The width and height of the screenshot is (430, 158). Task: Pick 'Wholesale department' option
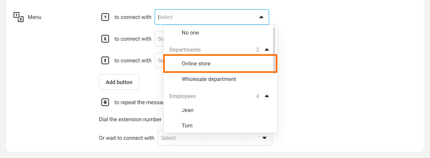209,79
